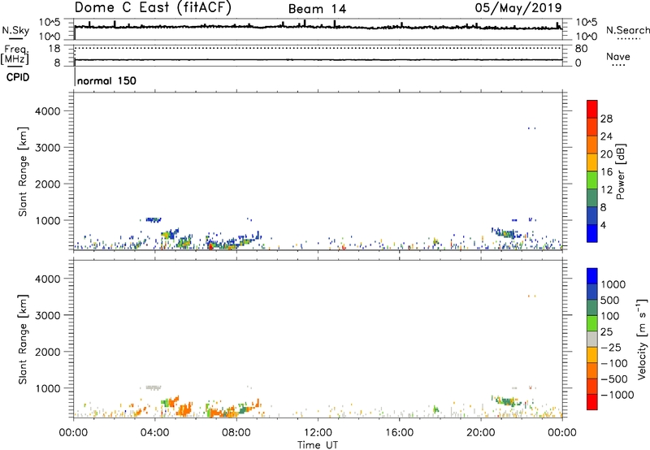Screen dimensions: 650x450
Task: Click the "CPID" row label
Action: click(x=18, y=77)
